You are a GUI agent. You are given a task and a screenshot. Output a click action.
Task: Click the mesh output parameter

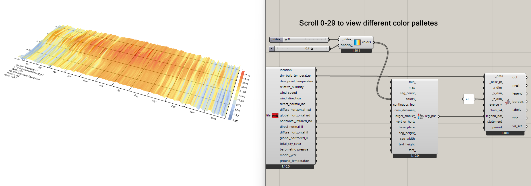tap(516, 85)
